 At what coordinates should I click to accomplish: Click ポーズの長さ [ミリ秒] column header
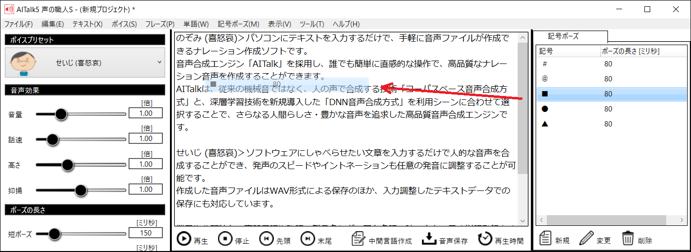pyautogui.click(x=643, y=51)
